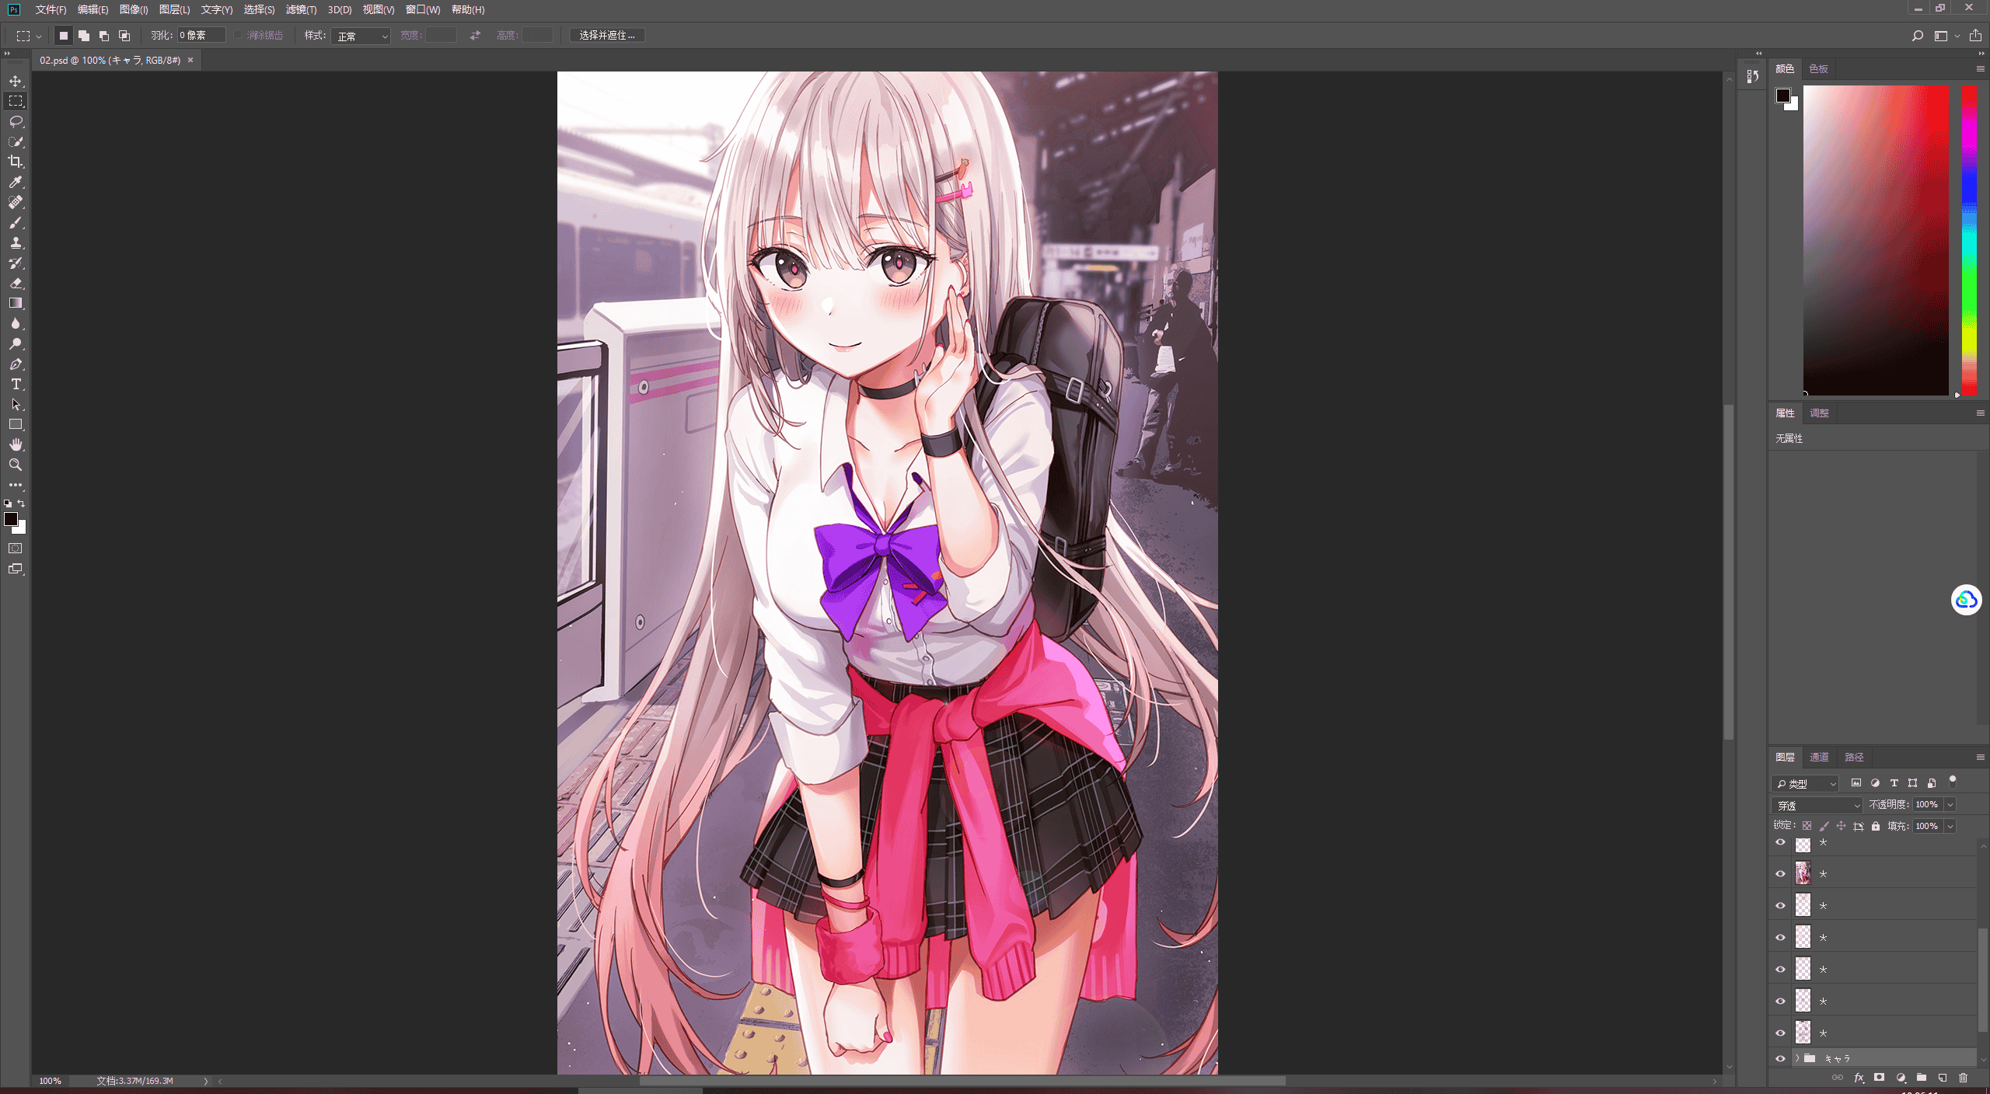Switch to the 通道 tab
The height and width of the screenshot is (1094, 1990).
click(1819, 757)
